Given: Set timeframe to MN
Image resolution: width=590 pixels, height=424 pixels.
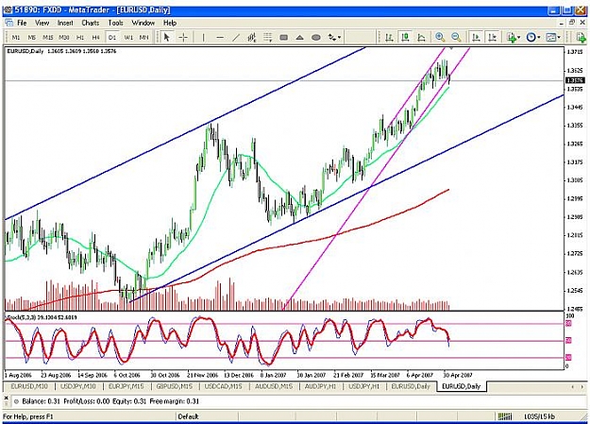Looking at the screenshot, I should [143, 37].
